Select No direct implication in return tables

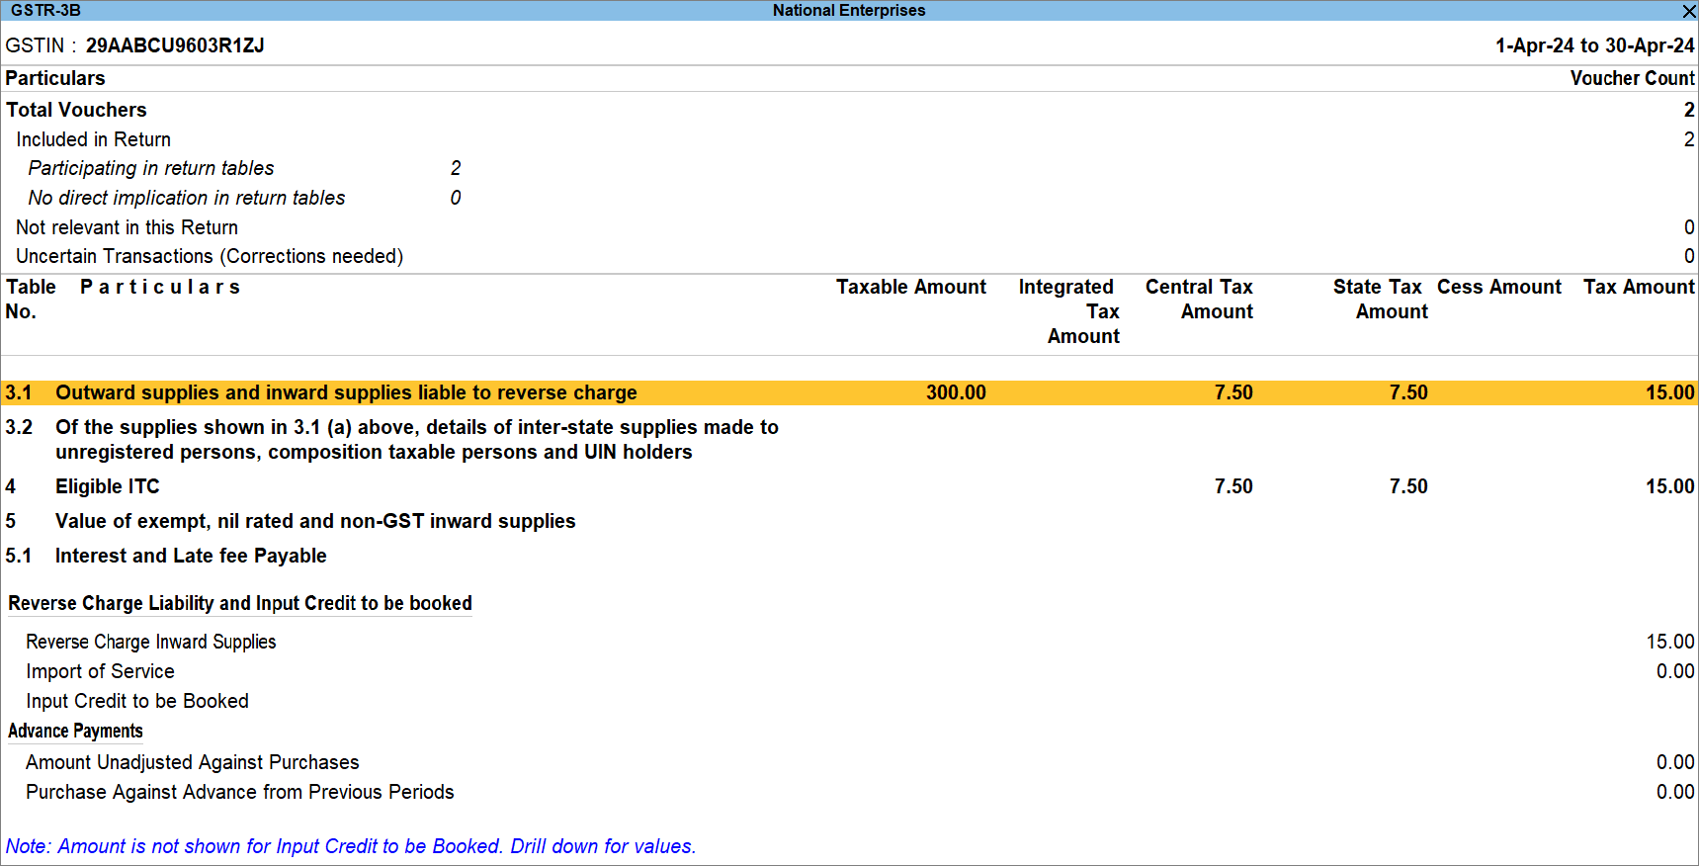[x=187, y=198]
